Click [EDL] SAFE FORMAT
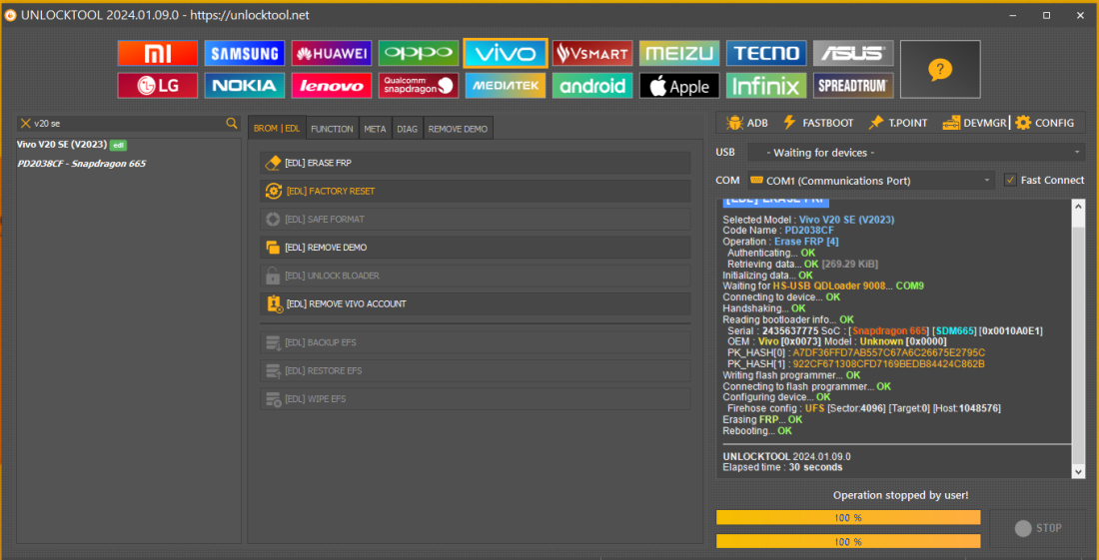 (x=476, y=219)
